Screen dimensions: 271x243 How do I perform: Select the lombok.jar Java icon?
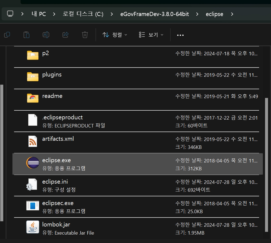coord(33,227)
